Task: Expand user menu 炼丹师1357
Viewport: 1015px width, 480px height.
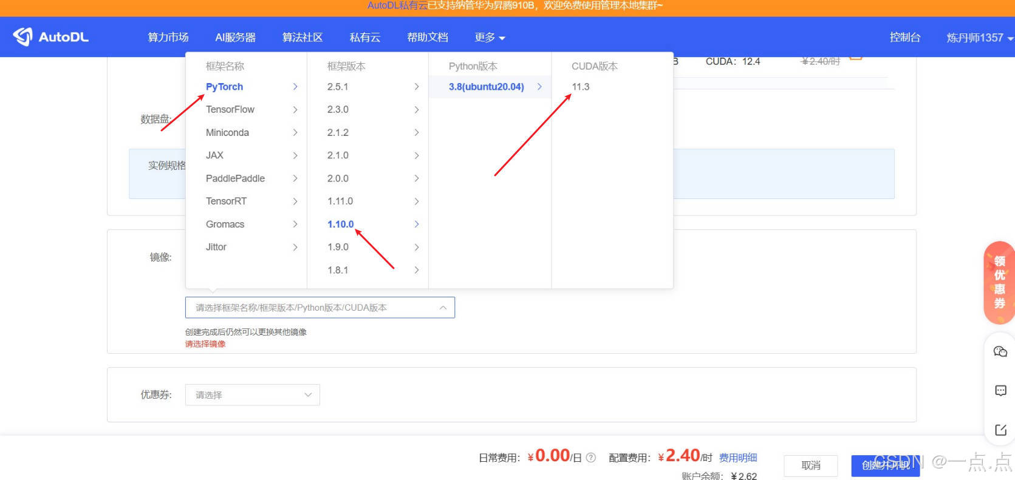Action: click(979, 38)
